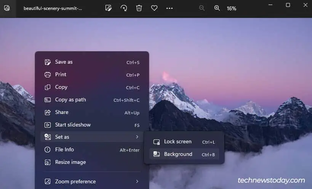Zoom in with the magnifier plus icon
This screenshot has width=312, height=189.
pyautogui.click(x=217, y=8)
